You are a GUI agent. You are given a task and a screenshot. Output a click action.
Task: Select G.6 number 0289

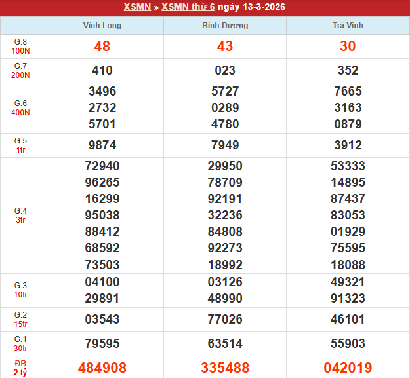(x=225, y=108)
